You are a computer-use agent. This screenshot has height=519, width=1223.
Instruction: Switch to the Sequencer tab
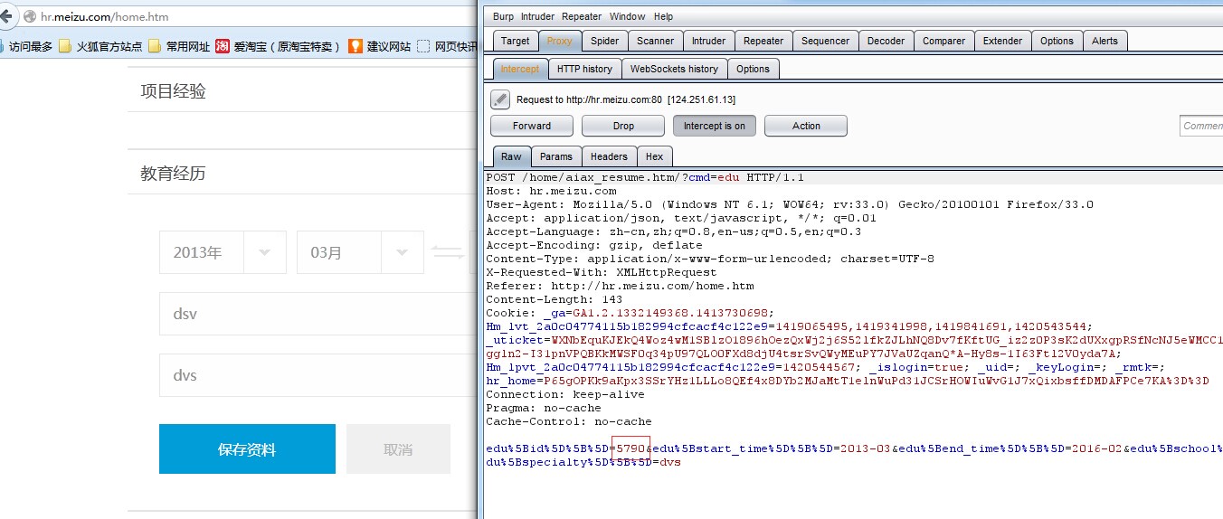pyautogui.click(x=826, y=41)
